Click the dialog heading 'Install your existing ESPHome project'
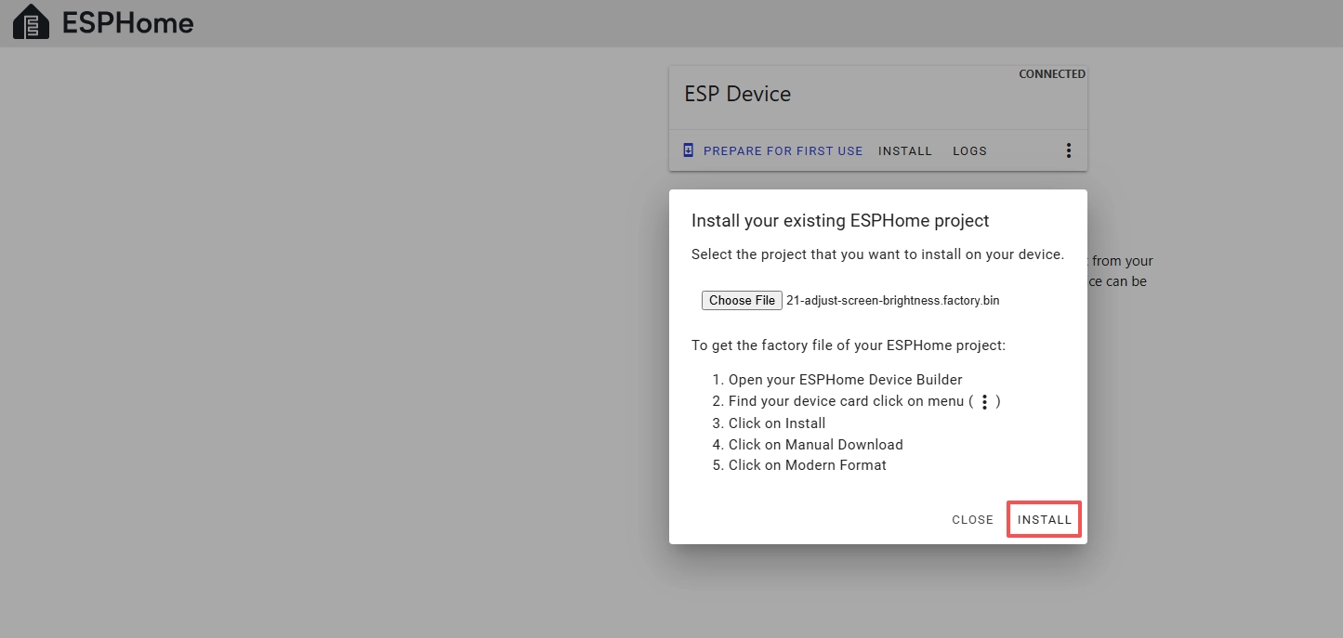The image size is (1343, 638). coord(840,221)
